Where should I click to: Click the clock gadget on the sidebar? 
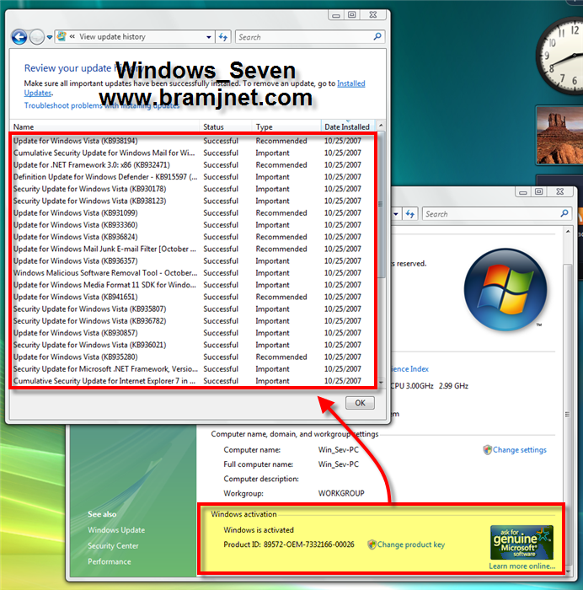(560, 55)
